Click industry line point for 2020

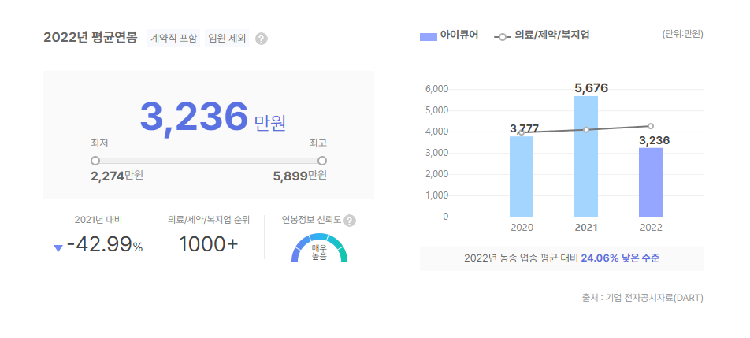(x=522, y=133)
